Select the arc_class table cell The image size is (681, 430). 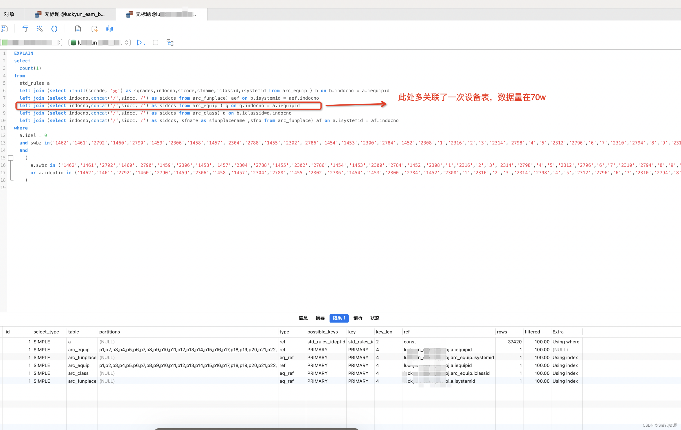82,373
